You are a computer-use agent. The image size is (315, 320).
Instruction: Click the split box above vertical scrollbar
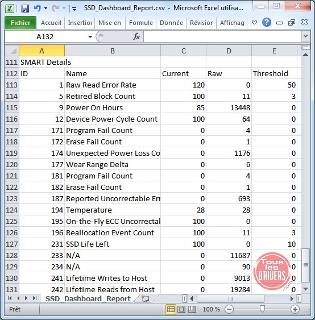(305, 47)
